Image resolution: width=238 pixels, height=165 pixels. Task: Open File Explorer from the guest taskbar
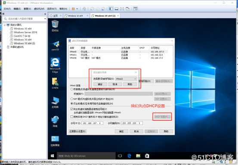coord(138,156)
